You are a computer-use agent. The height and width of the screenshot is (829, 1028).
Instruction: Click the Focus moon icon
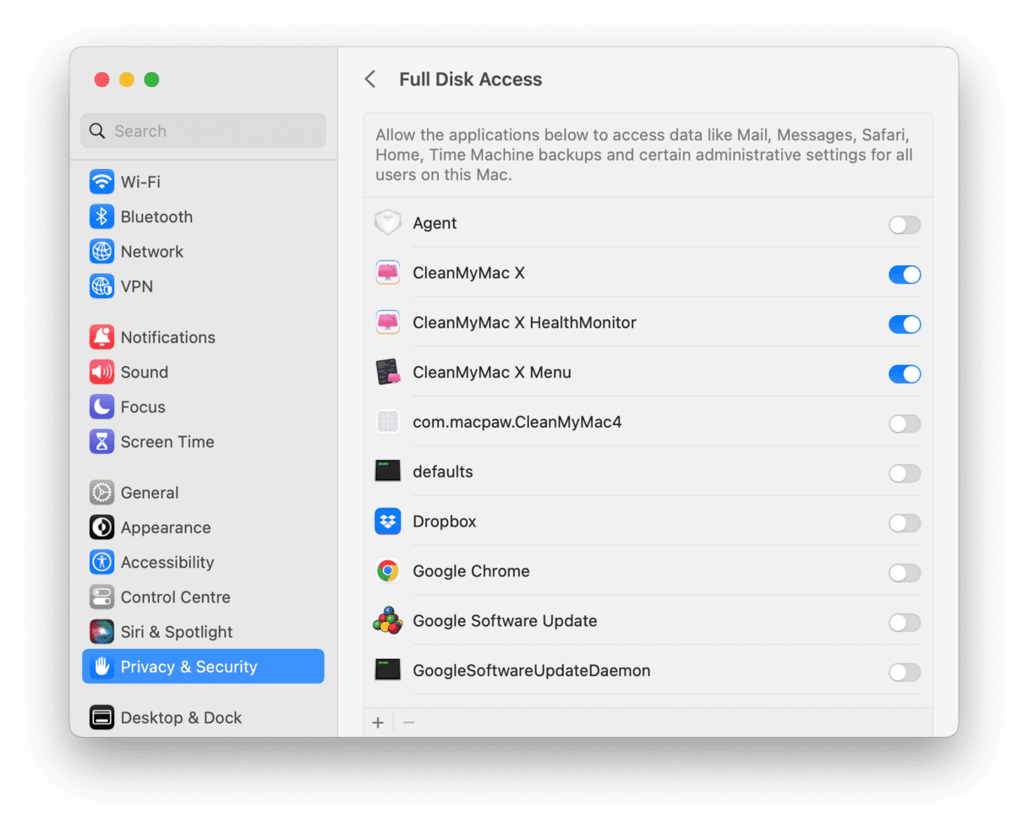pos(101,406)
